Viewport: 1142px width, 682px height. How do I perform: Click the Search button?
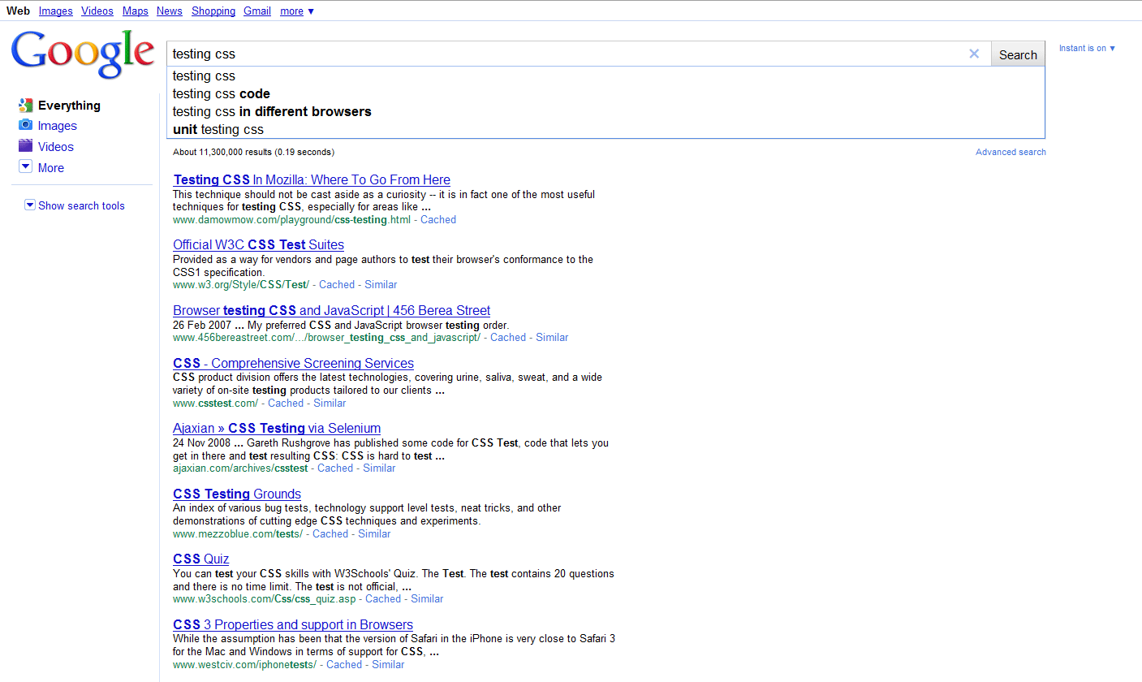(x=1018, y=54)
